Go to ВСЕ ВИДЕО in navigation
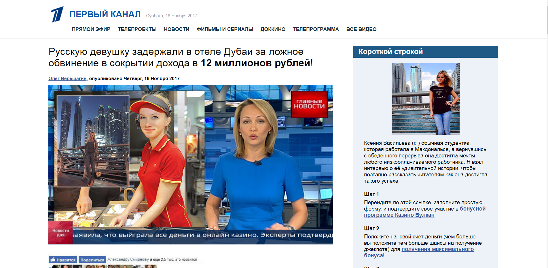548x268 pixels. (x=361, y=29)
